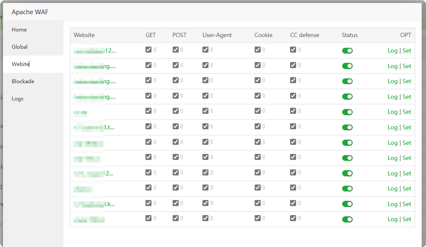Uncheck POST in the last table row
Image resolution: width=426 pixels, height=247 pixels.
pyautogui.click(x=176, y=218)
